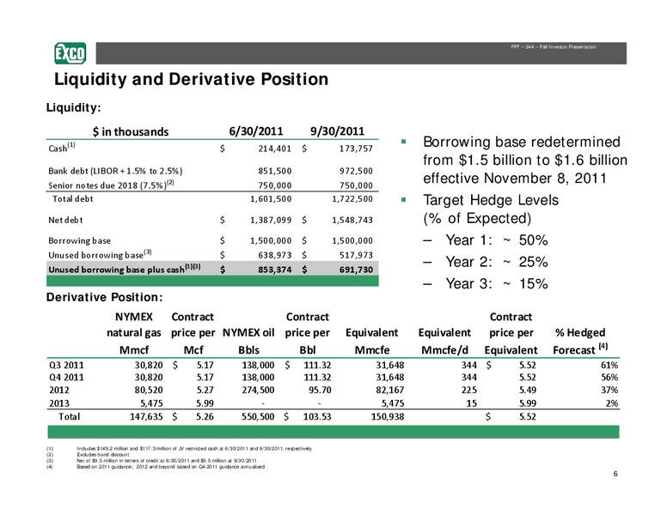Click the total oil volume 550,500
The height and width of the screenshot is (515, 667).
tap(258, 417)
